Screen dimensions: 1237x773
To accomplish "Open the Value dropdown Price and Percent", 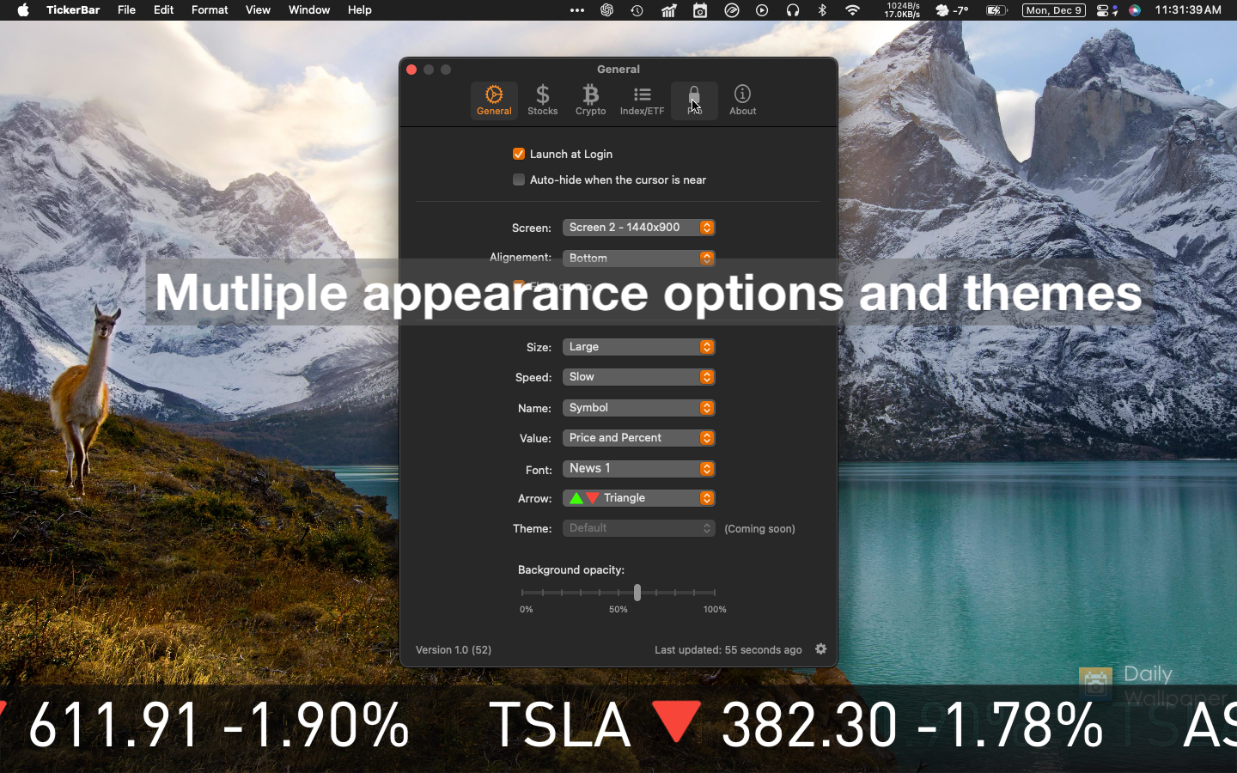I will pos(638,438).
